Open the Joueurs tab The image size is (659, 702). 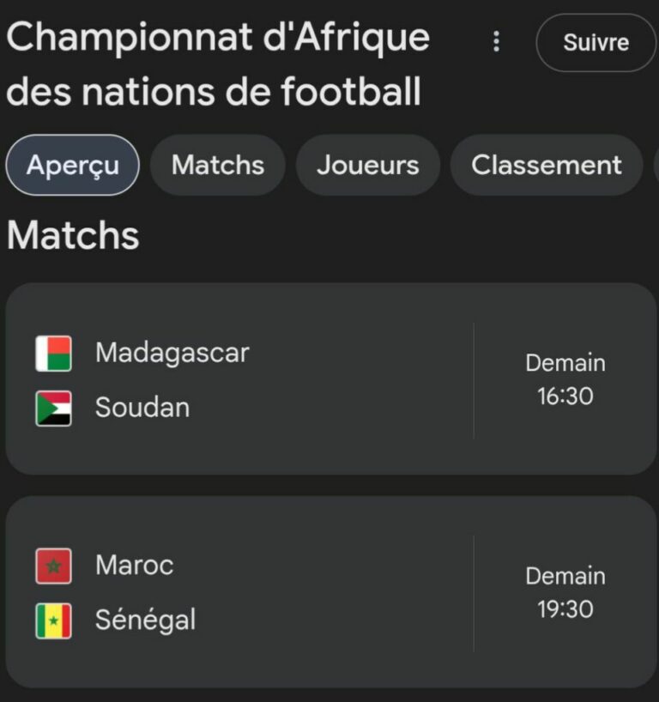367,165
